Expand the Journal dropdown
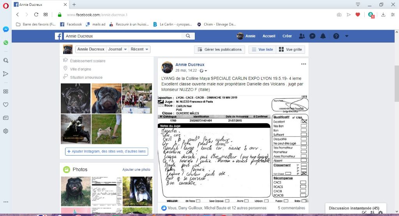The height and width of the screenshot is (216, 399). [118, 50]
